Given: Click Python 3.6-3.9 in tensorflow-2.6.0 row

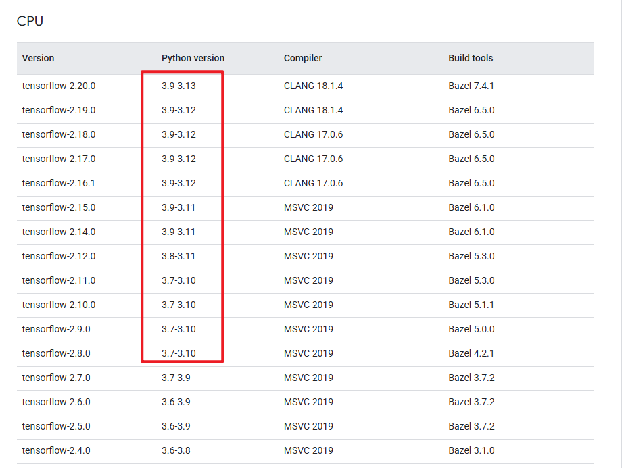Looking at the screenshot, I should tap(176, 402).
